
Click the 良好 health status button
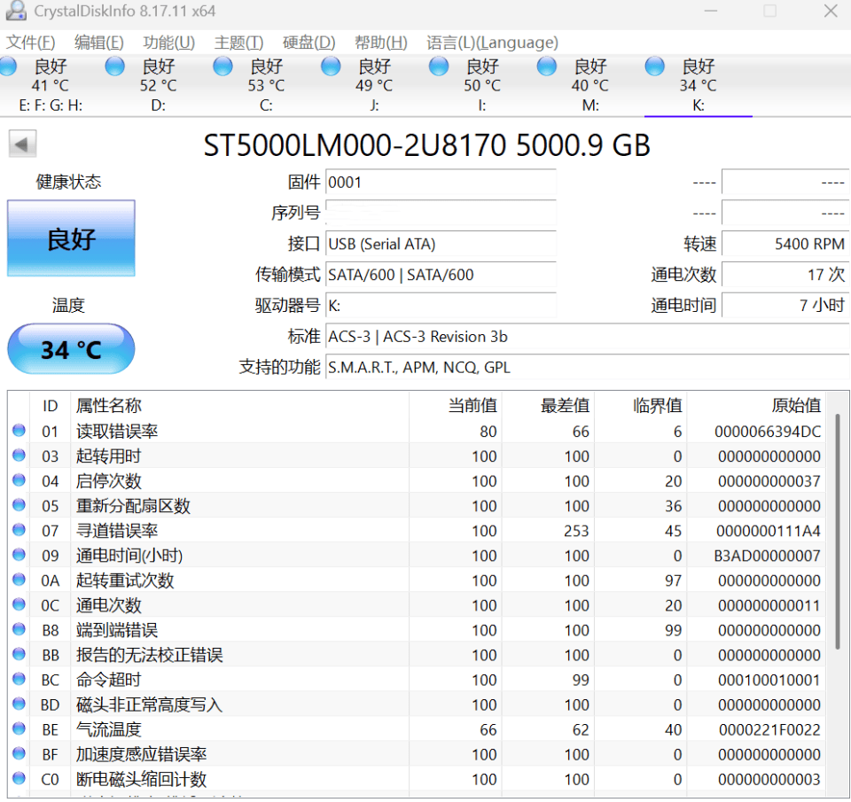[71, 238]
